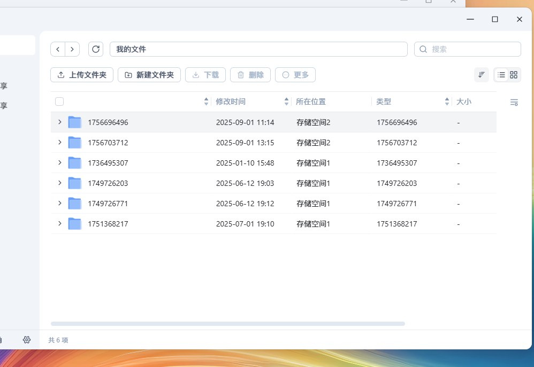The image size is (534, 367).
Task: Open column settings icon
Action: click(514, 102)
